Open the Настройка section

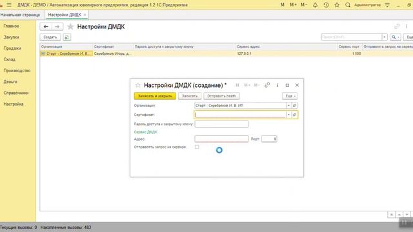pos(14,104)
